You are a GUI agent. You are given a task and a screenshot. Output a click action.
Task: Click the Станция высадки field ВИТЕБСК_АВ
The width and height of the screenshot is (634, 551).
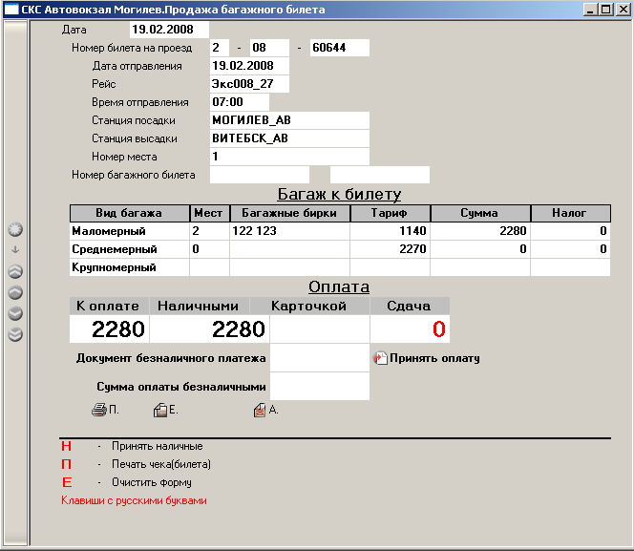[x=289, y=138]
